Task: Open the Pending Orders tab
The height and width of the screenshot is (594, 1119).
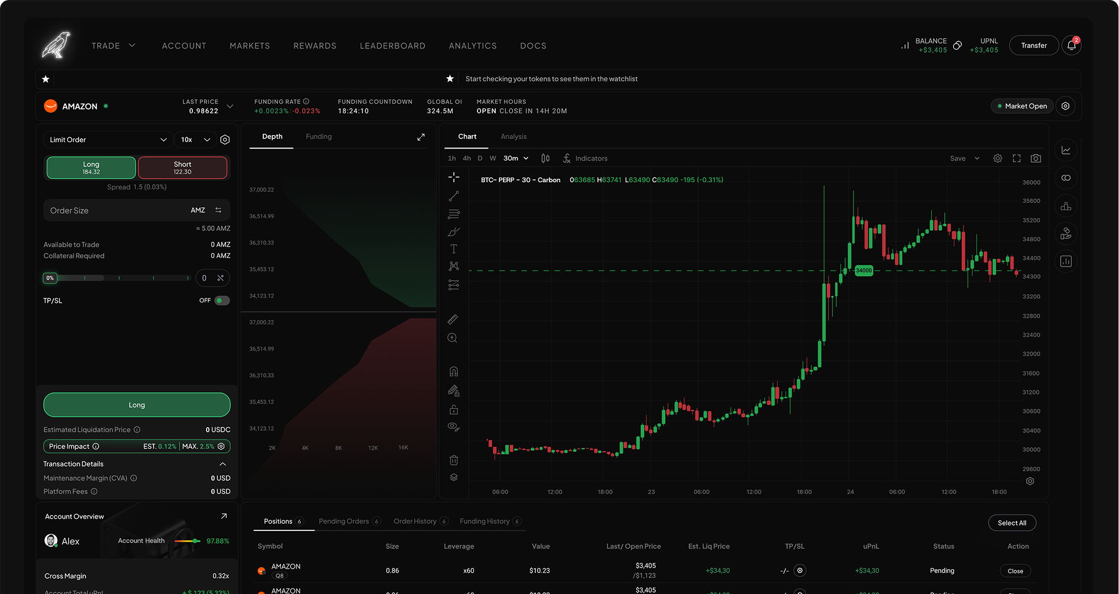Action: tap(349, 521)
